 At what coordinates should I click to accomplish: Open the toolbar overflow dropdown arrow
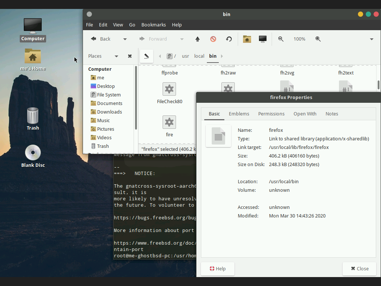[x=372, y=39]
